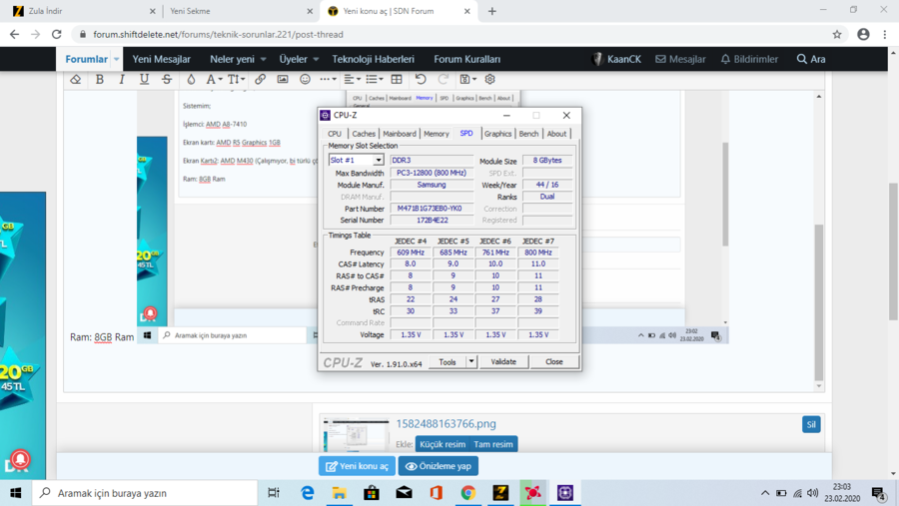899x506 pixels.
Task: Click the insert table icon
Action: click(397, 80)
